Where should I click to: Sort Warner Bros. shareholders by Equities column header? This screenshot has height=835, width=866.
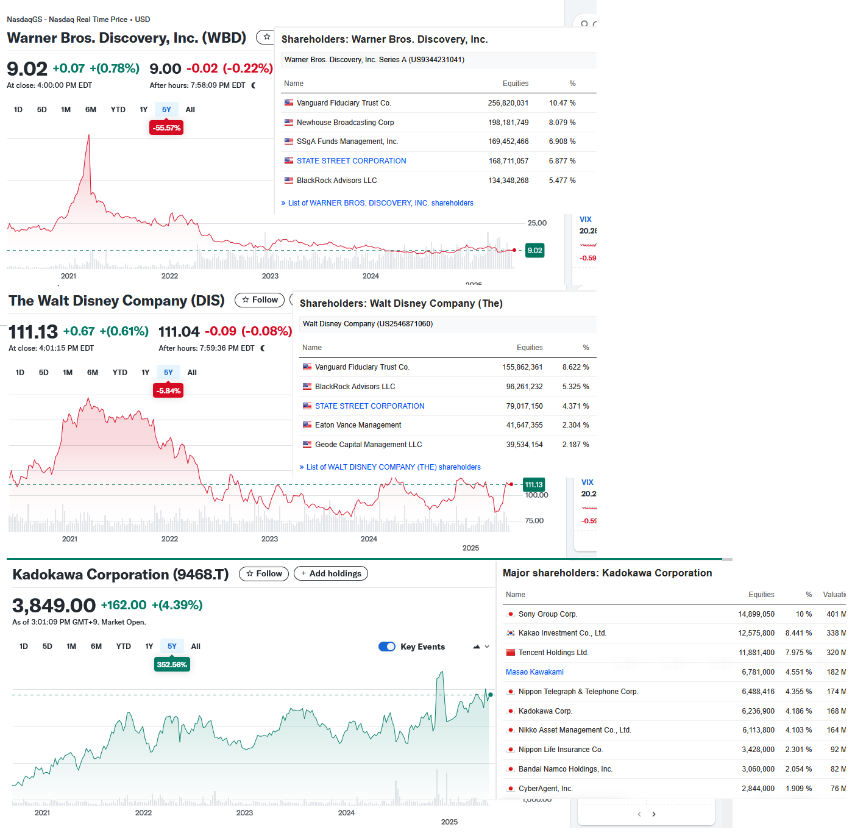click(x=516, y=84)
